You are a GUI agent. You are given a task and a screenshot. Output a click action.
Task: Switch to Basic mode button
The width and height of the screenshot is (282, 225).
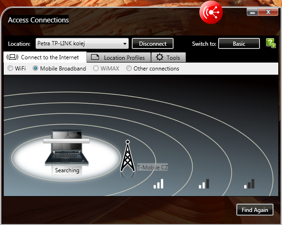point(239,44)
